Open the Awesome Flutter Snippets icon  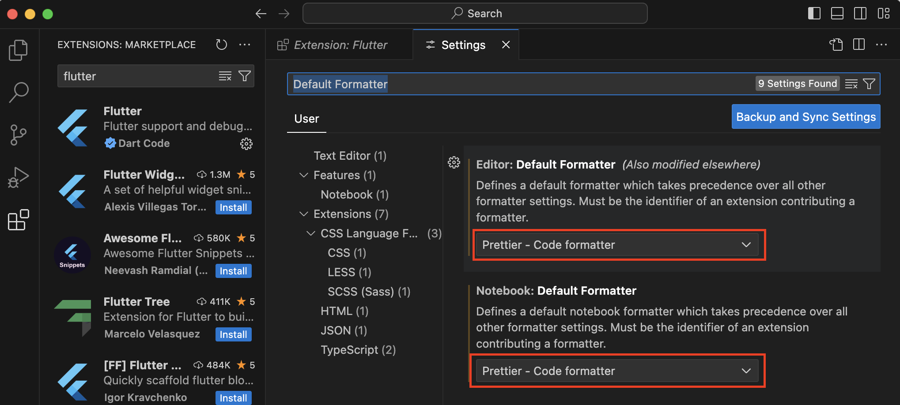(72, 255)
